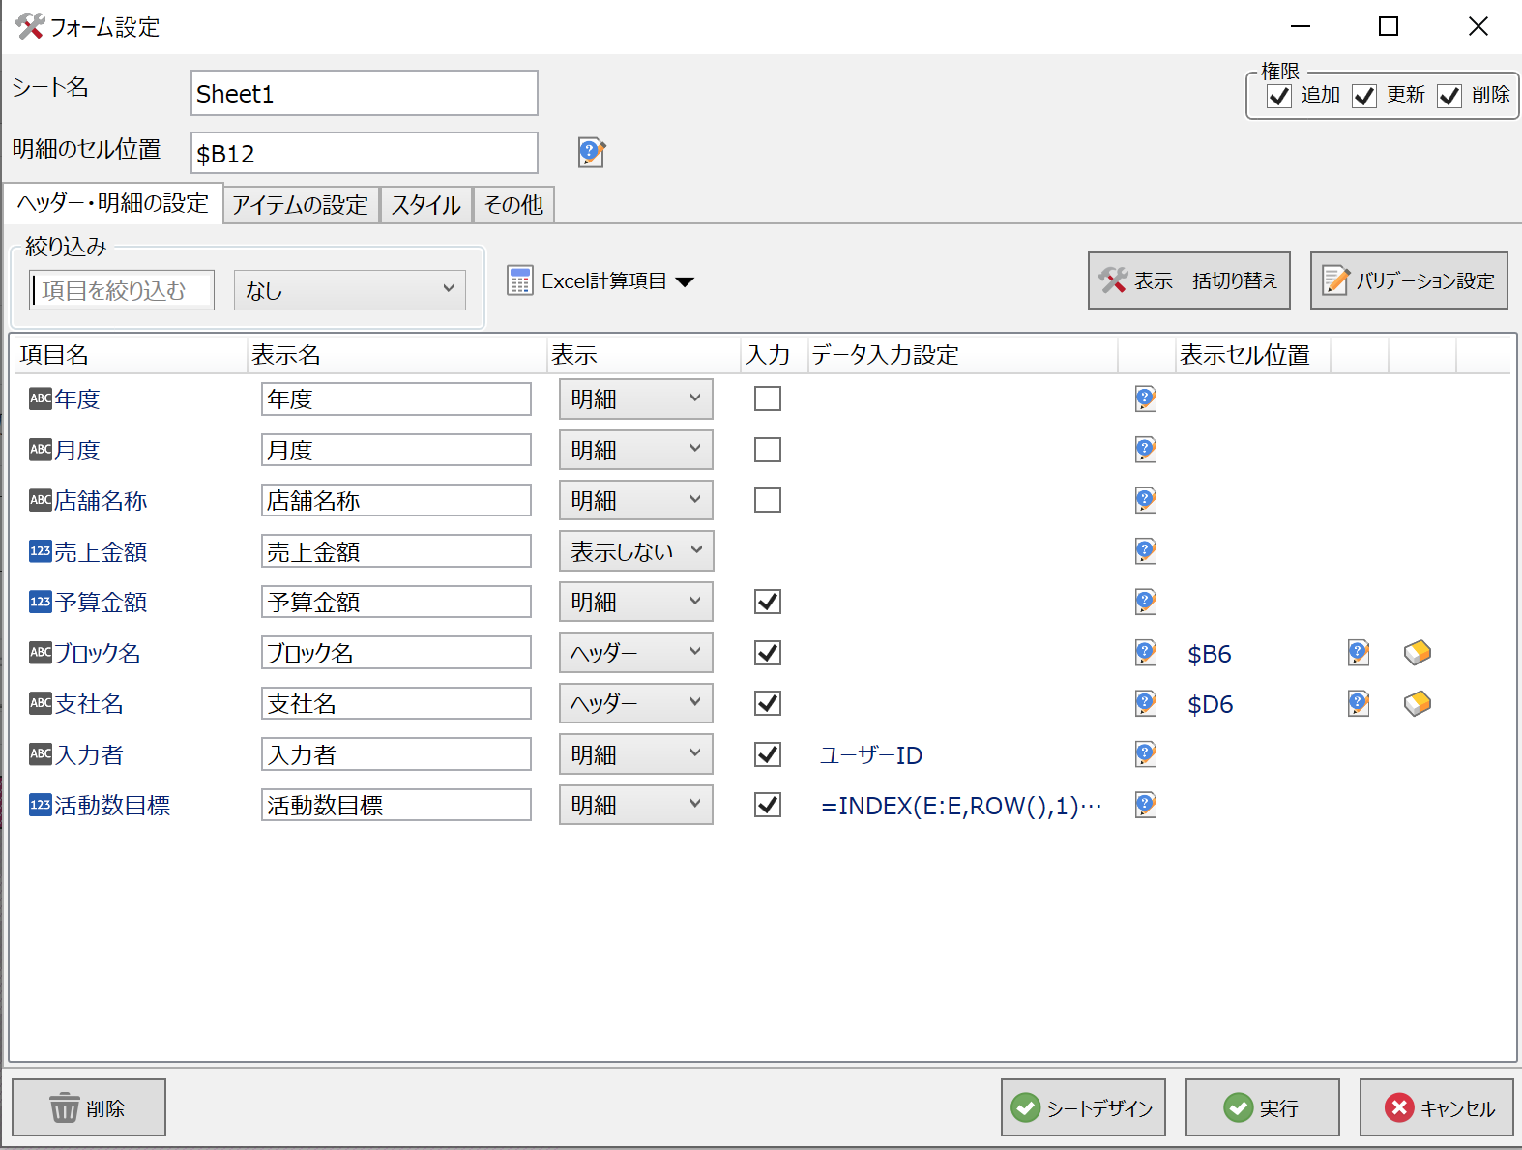Open 表示しない dropdown for 売上金額 row

636,551
